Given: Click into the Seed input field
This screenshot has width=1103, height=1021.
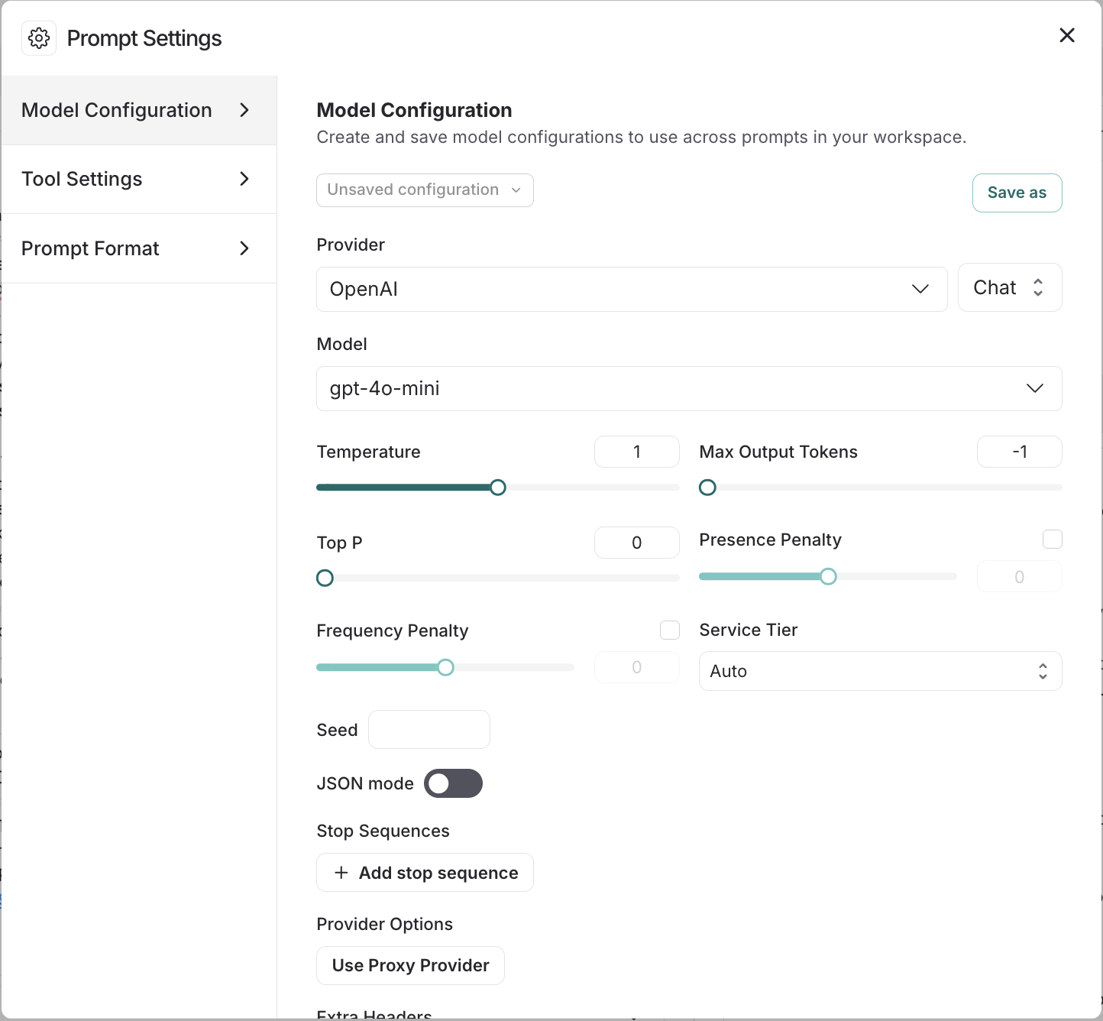Looking at the screenshot, I should point(429,730).
